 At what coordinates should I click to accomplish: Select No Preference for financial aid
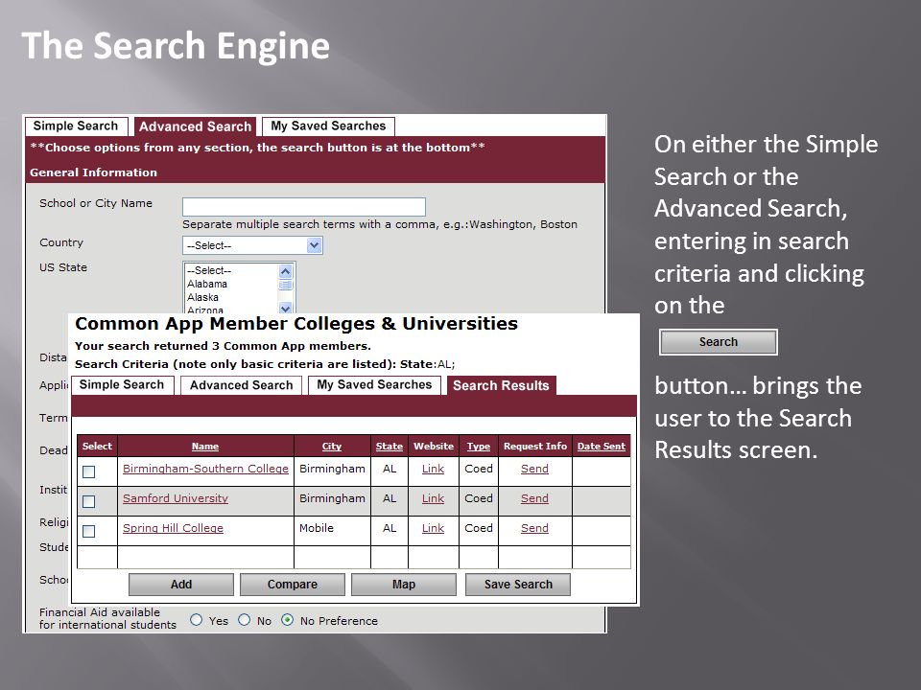(x=287, y=620)
